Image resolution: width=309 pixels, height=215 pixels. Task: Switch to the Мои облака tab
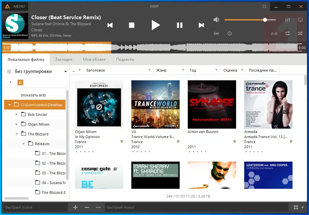(94, 59)
